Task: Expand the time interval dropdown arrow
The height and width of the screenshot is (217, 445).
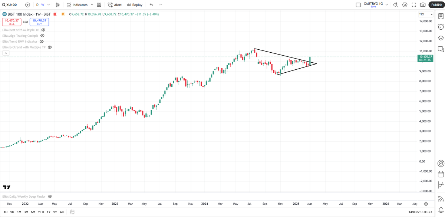Action: [48, 5]
